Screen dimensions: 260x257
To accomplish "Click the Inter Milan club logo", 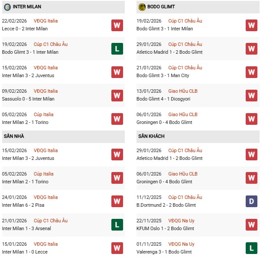I will (7, 7).
